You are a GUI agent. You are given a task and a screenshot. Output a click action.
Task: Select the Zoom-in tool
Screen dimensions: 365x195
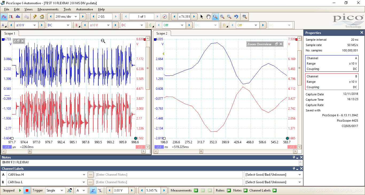coord(222,17)
